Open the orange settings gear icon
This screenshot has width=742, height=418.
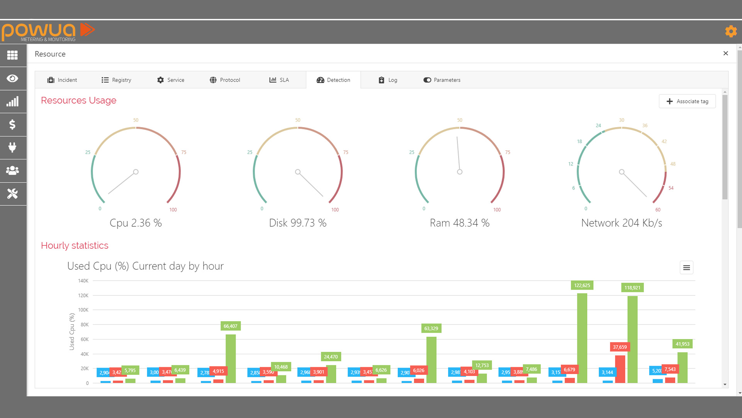pos(731,31)
